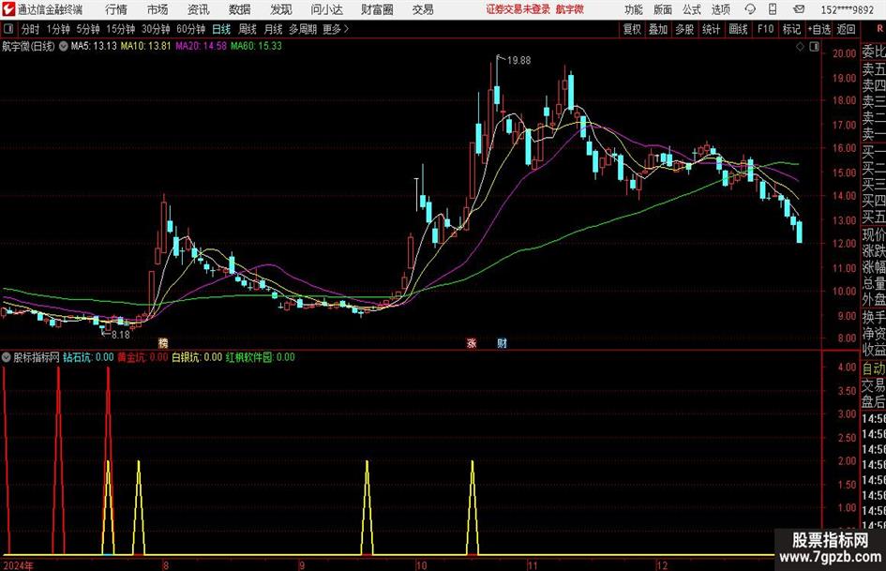Click the 通达信 red logo icon

8,9
